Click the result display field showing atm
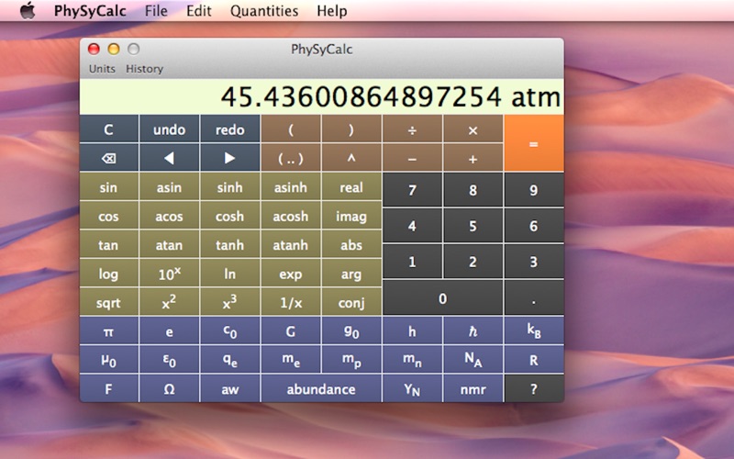The width and height of the screenshot is (734, 459). click(x=322, y=97)
